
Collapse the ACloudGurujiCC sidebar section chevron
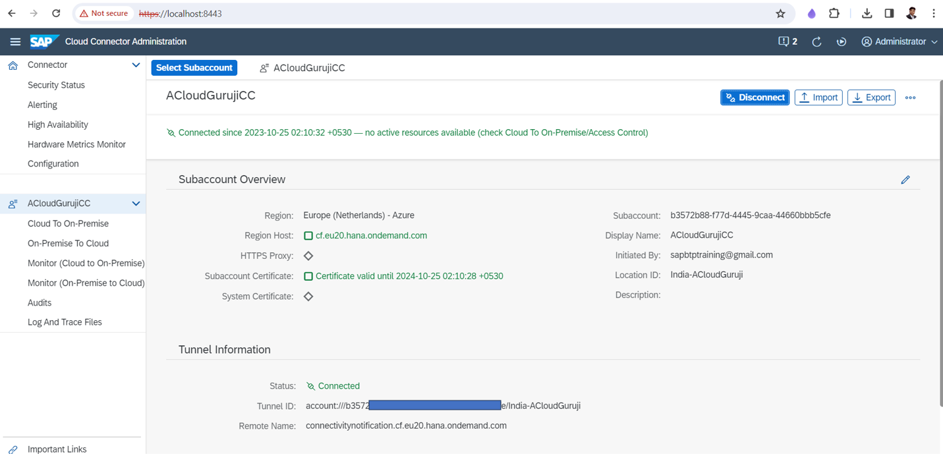tap(136, 204)
